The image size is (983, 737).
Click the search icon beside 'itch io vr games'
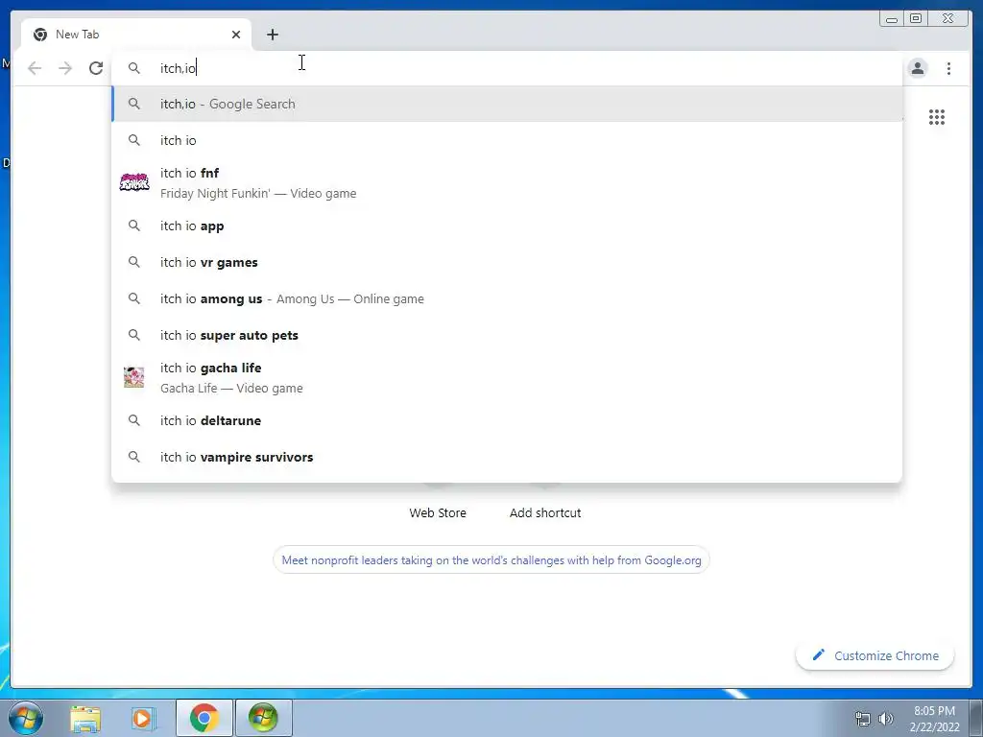(x=134, y=261)
